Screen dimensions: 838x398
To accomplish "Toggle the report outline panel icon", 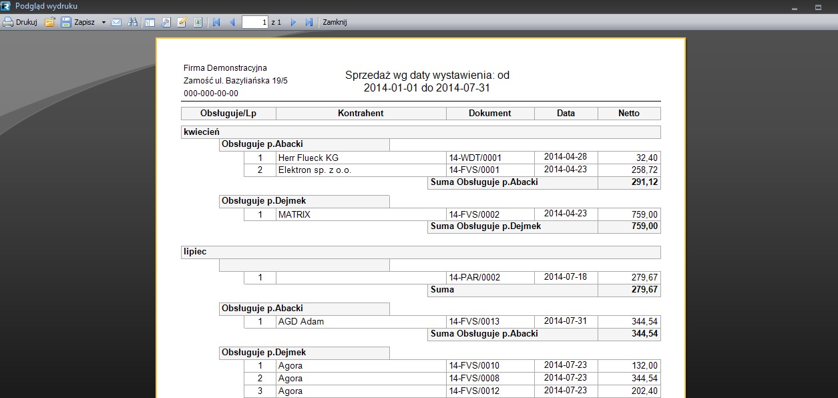I will click(x=150, y=22).
